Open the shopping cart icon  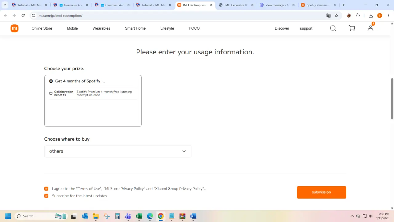pyautogui.click(x=352, y=28)
